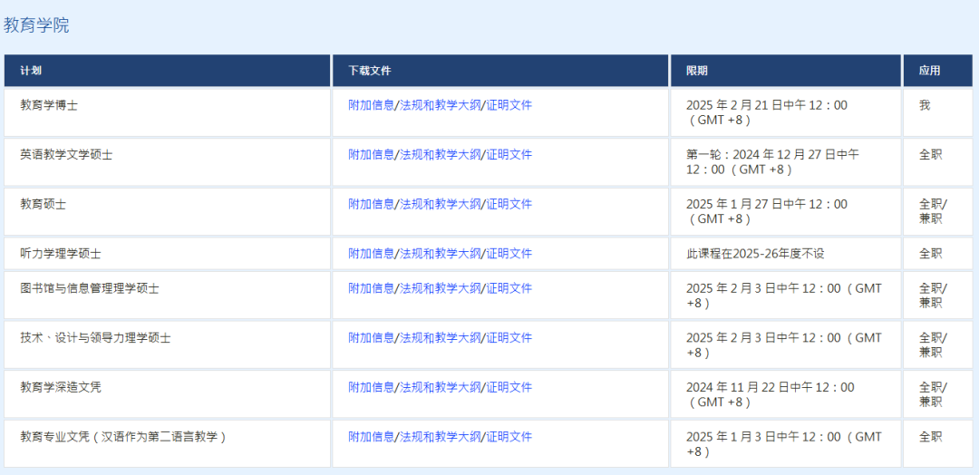The width and height of the screenshot is (979, 475).
Task: Click 证明文件 for 技术、设计与领导力理学硕士
Action: 509,338
